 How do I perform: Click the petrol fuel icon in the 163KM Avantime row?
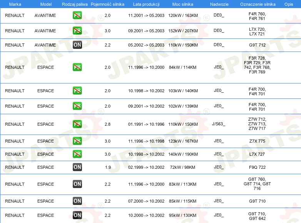77,15
